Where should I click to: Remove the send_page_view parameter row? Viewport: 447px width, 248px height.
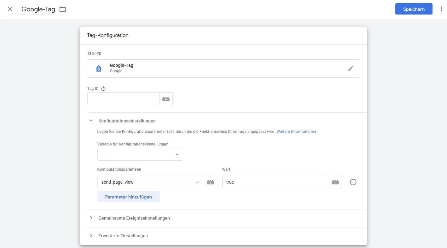pyautogui.click(x=353, y=182)
